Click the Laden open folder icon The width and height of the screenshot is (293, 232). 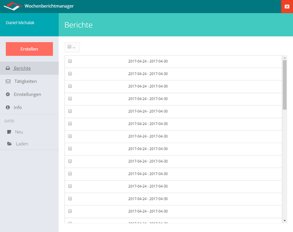pos(9,144)
